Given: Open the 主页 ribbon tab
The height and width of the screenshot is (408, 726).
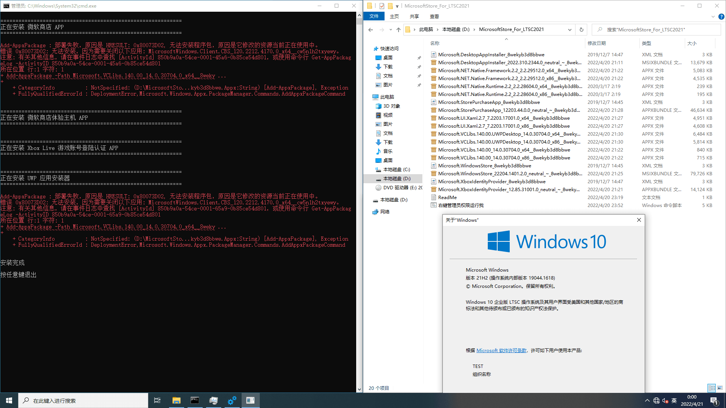Looking at the screenshot, I should [394, 16].
